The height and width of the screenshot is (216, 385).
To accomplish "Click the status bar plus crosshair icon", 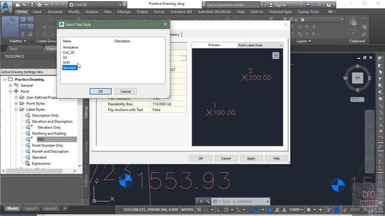I will coord(321,209).
